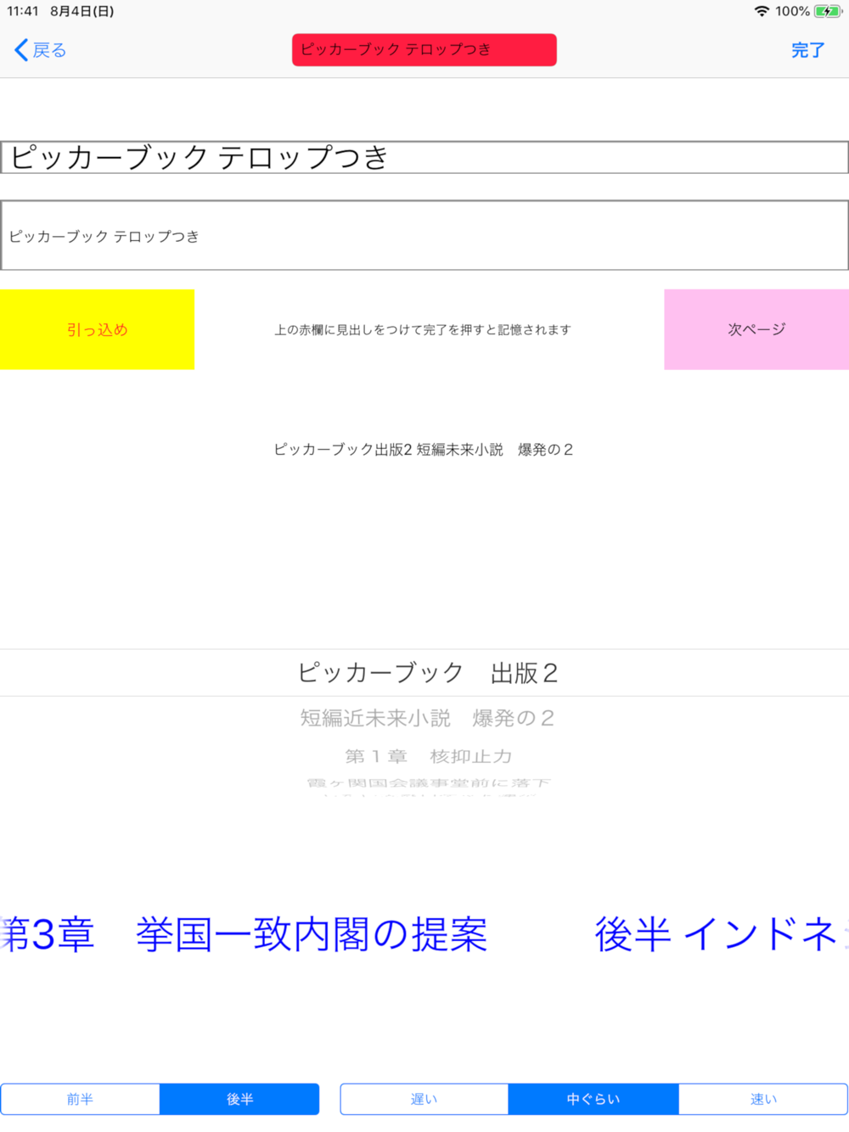849x1132 pixels.
Task: Select picker row ピッカーブック 出版２
Action: click(424, 673)
